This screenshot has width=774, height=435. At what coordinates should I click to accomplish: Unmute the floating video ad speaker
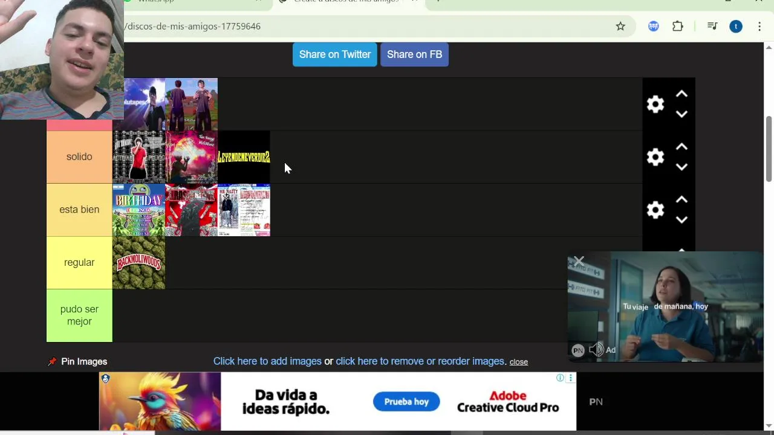click(x=596, y=349)
